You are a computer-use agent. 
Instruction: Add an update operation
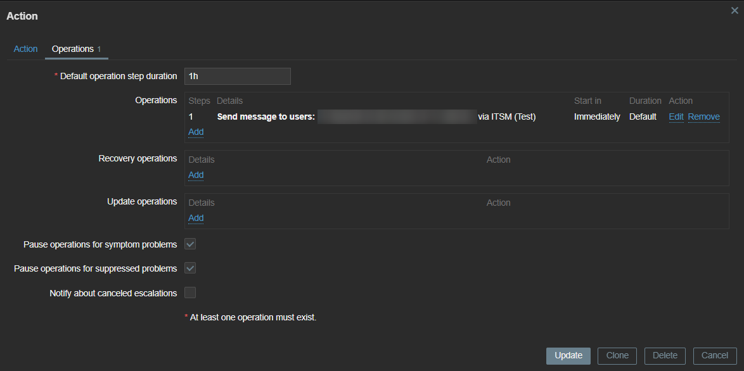click(196, 218)
